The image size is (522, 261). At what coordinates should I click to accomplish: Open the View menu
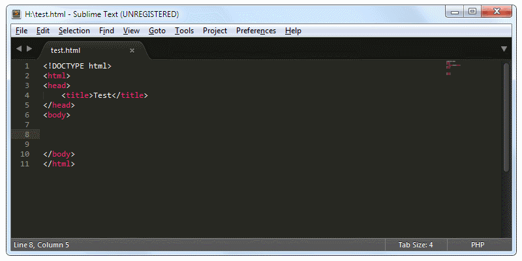tap(131, 31)
